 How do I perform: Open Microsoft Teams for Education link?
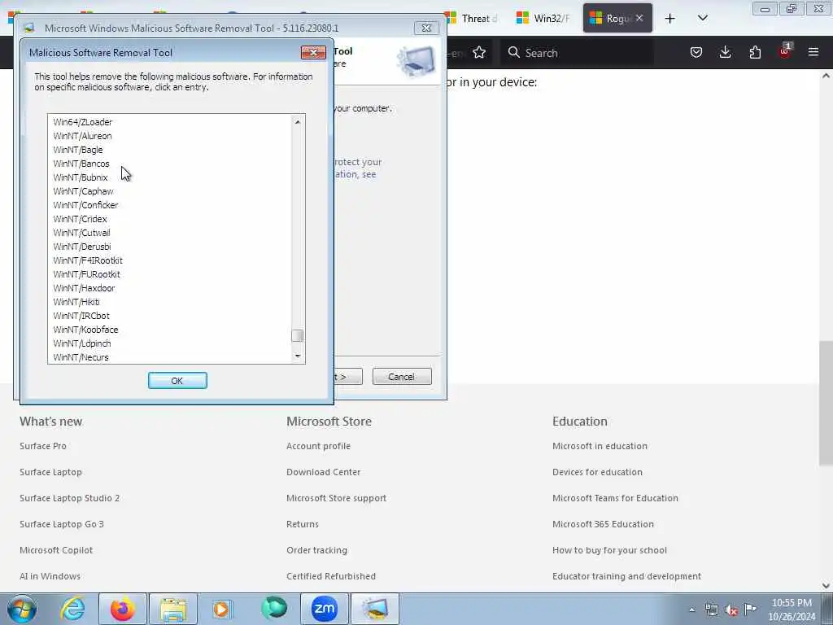pyautogui.click(x=615, y=498)
